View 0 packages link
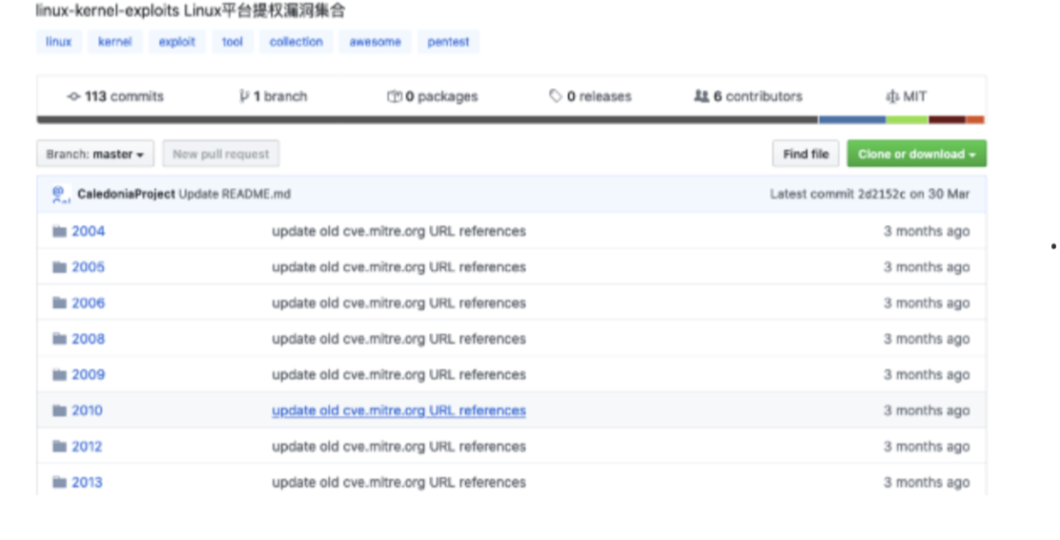1060x540 pixels. 433,96
